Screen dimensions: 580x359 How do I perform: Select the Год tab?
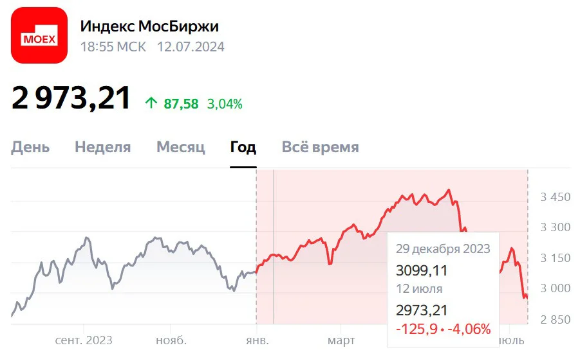click(x=243, y=147)
